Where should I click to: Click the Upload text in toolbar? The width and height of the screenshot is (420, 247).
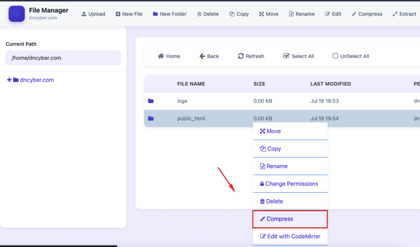click(97, 14)
